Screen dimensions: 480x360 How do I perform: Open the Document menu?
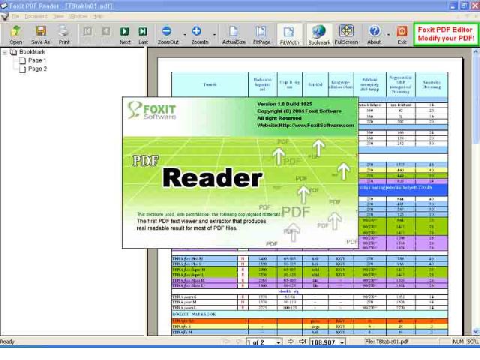[36, 16]
